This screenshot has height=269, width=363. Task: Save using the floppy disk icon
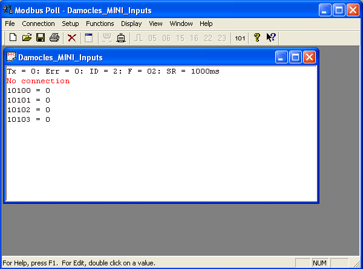pos(41,37)
